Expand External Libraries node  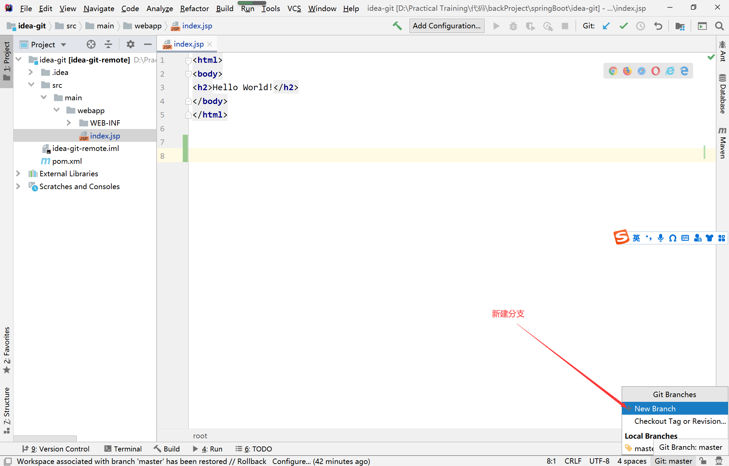tap(18, 174)
